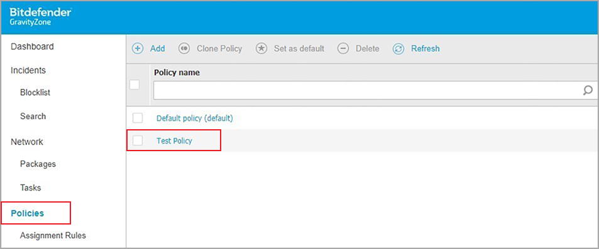The image size is (599, 249).
Task: Go to Packages section
Action: [38, 164]
